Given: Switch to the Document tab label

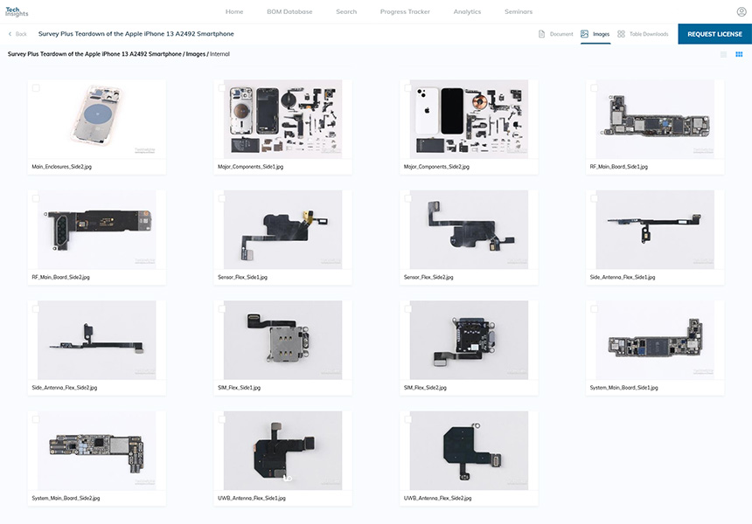Looking at the screenshot, I should tap(561, 34).
